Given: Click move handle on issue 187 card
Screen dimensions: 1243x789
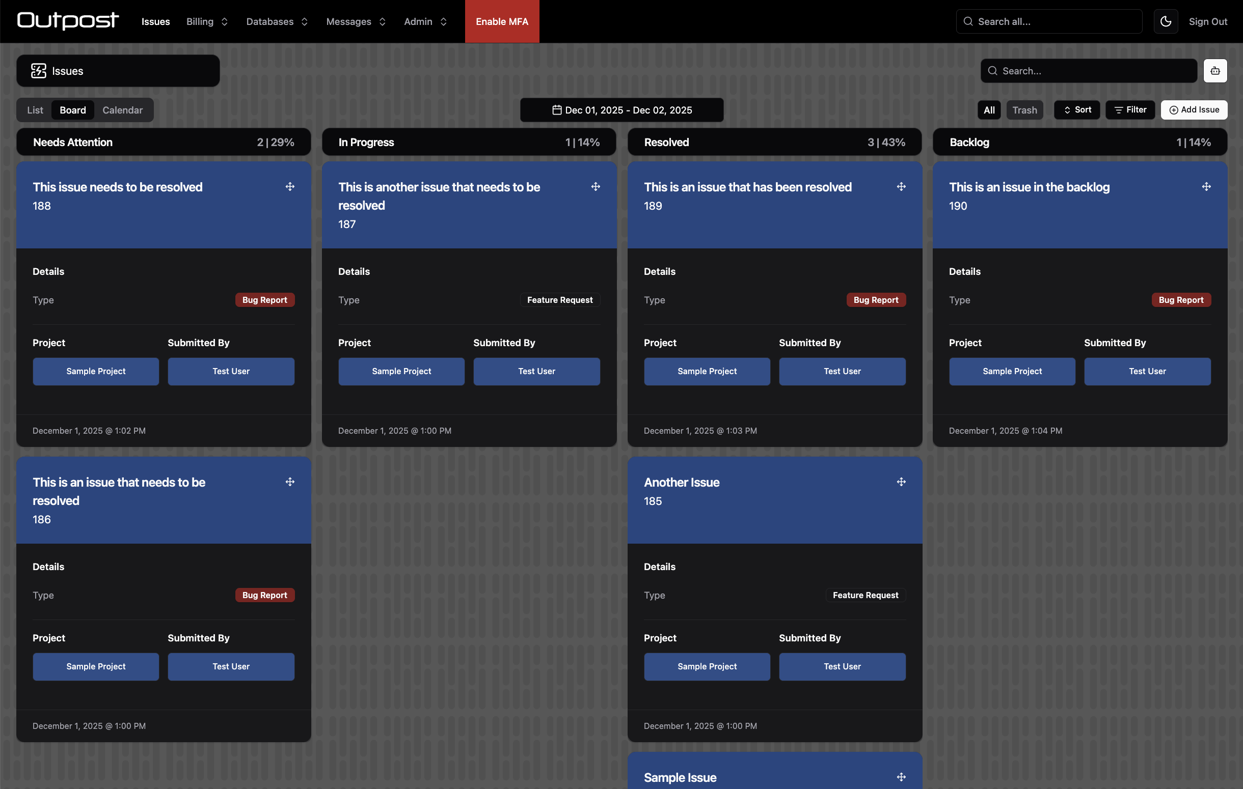Looking at the screenshot, I should [595, 187].
